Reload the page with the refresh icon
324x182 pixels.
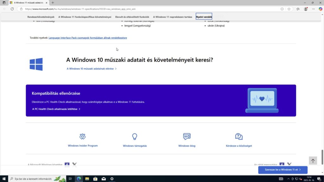point(12,9)
